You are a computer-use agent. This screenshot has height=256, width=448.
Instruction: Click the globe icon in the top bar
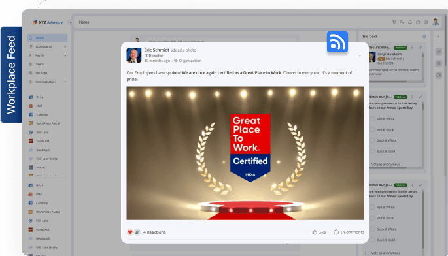426,22
